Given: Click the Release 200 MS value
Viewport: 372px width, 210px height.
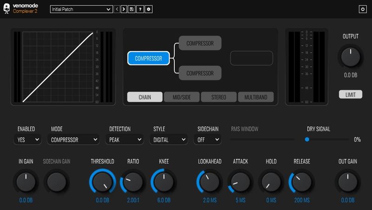Looking at the screenshot, I should pyautogui.click(x=302, y=200).
